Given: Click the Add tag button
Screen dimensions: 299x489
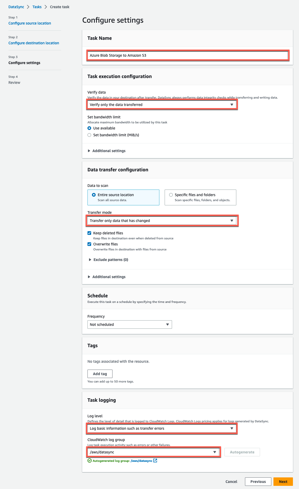Looking at the screenshot, I should (100, 374).
